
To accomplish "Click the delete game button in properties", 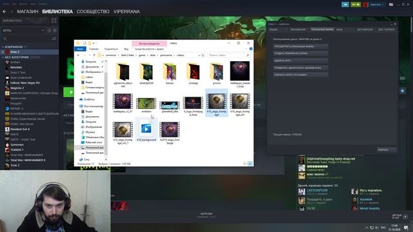I will tap(301, 61).
